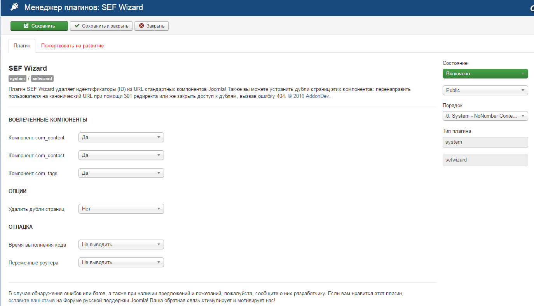The height and width of the screenshot is (306, 534).
Task: Click the Порядок label
Action: pos(452,105)
